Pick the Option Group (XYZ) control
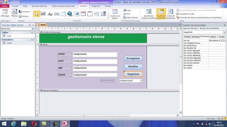 point(90,14)
